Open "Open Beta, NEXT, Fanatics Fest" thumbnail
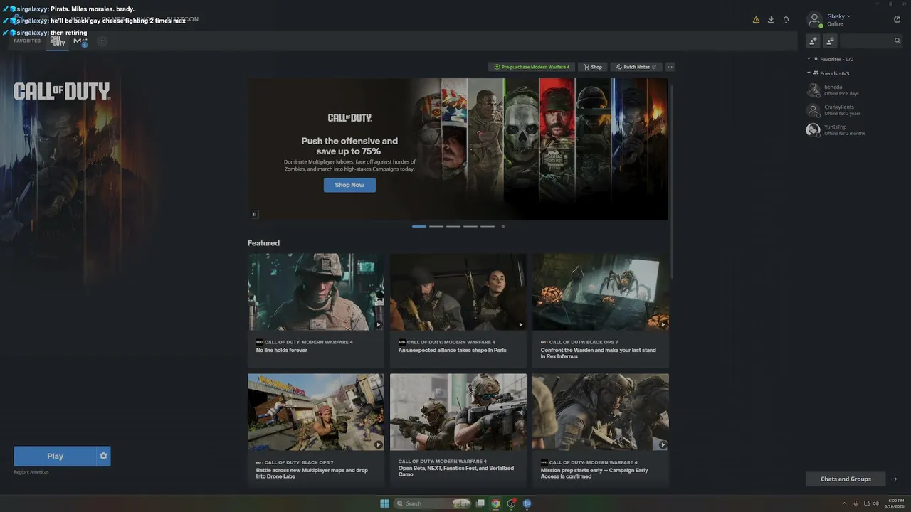The height and width of the screenshot is (512, 911). tap(458, 412)
